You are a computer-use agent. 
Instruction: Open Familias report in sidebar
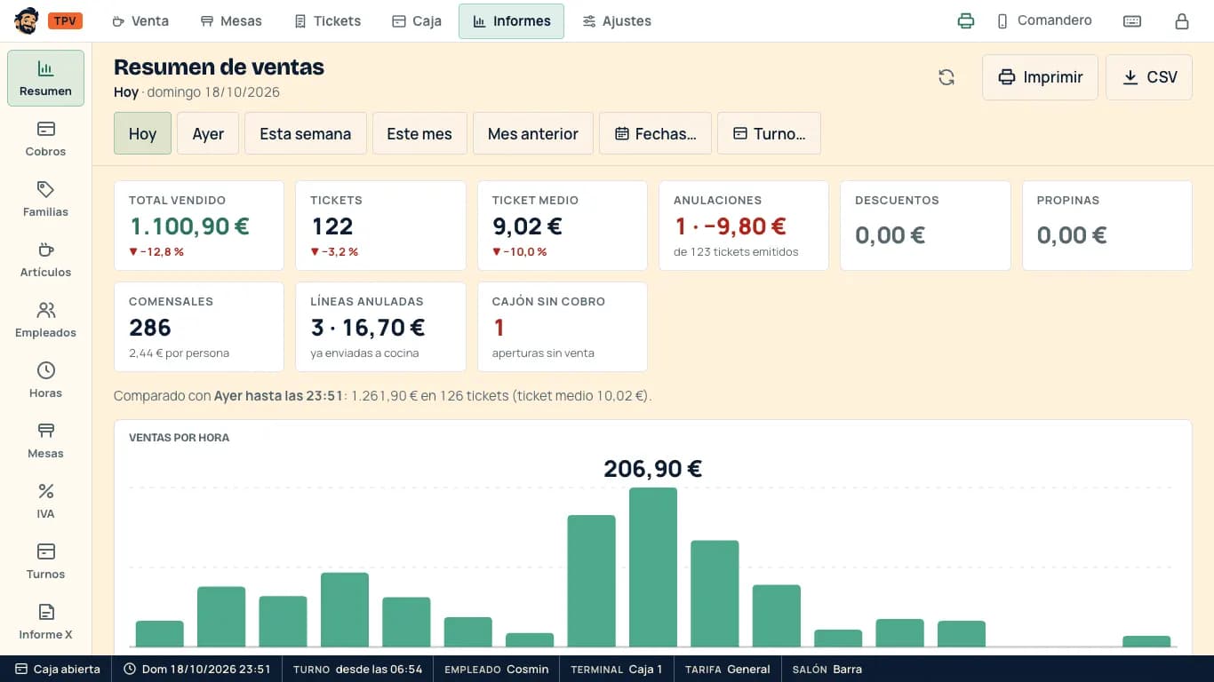(45, 199)
